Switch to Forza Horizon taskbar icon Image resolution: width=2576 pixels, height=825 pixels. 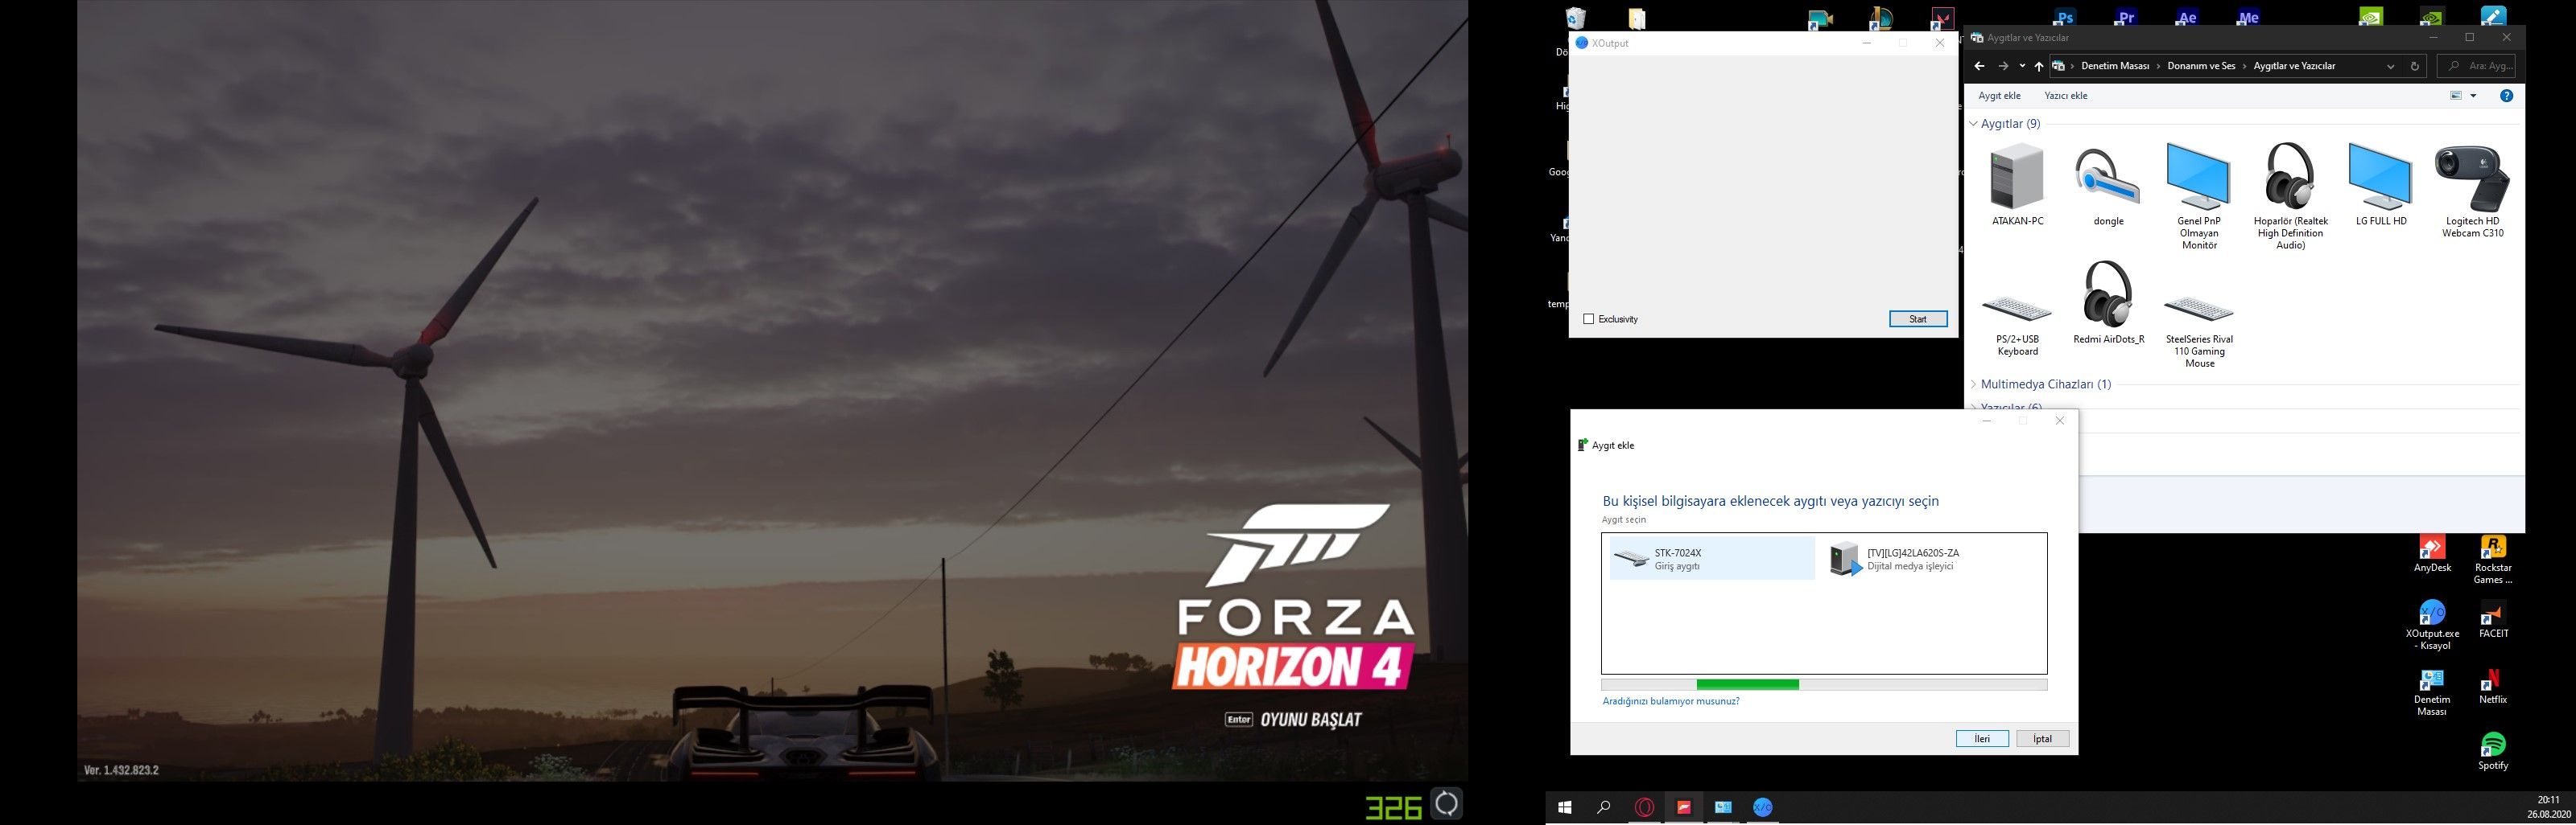pyautogui.click(x=1684, y=807)
